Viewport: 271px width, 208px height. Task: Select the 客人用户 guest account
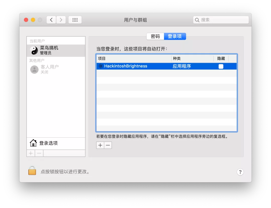tap(56, 69)
